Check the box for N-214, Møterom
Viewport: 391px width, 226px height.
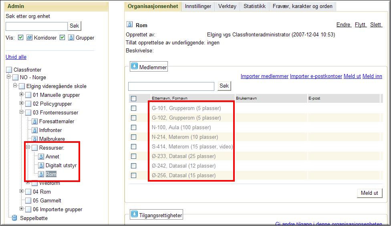coord(134,137)
